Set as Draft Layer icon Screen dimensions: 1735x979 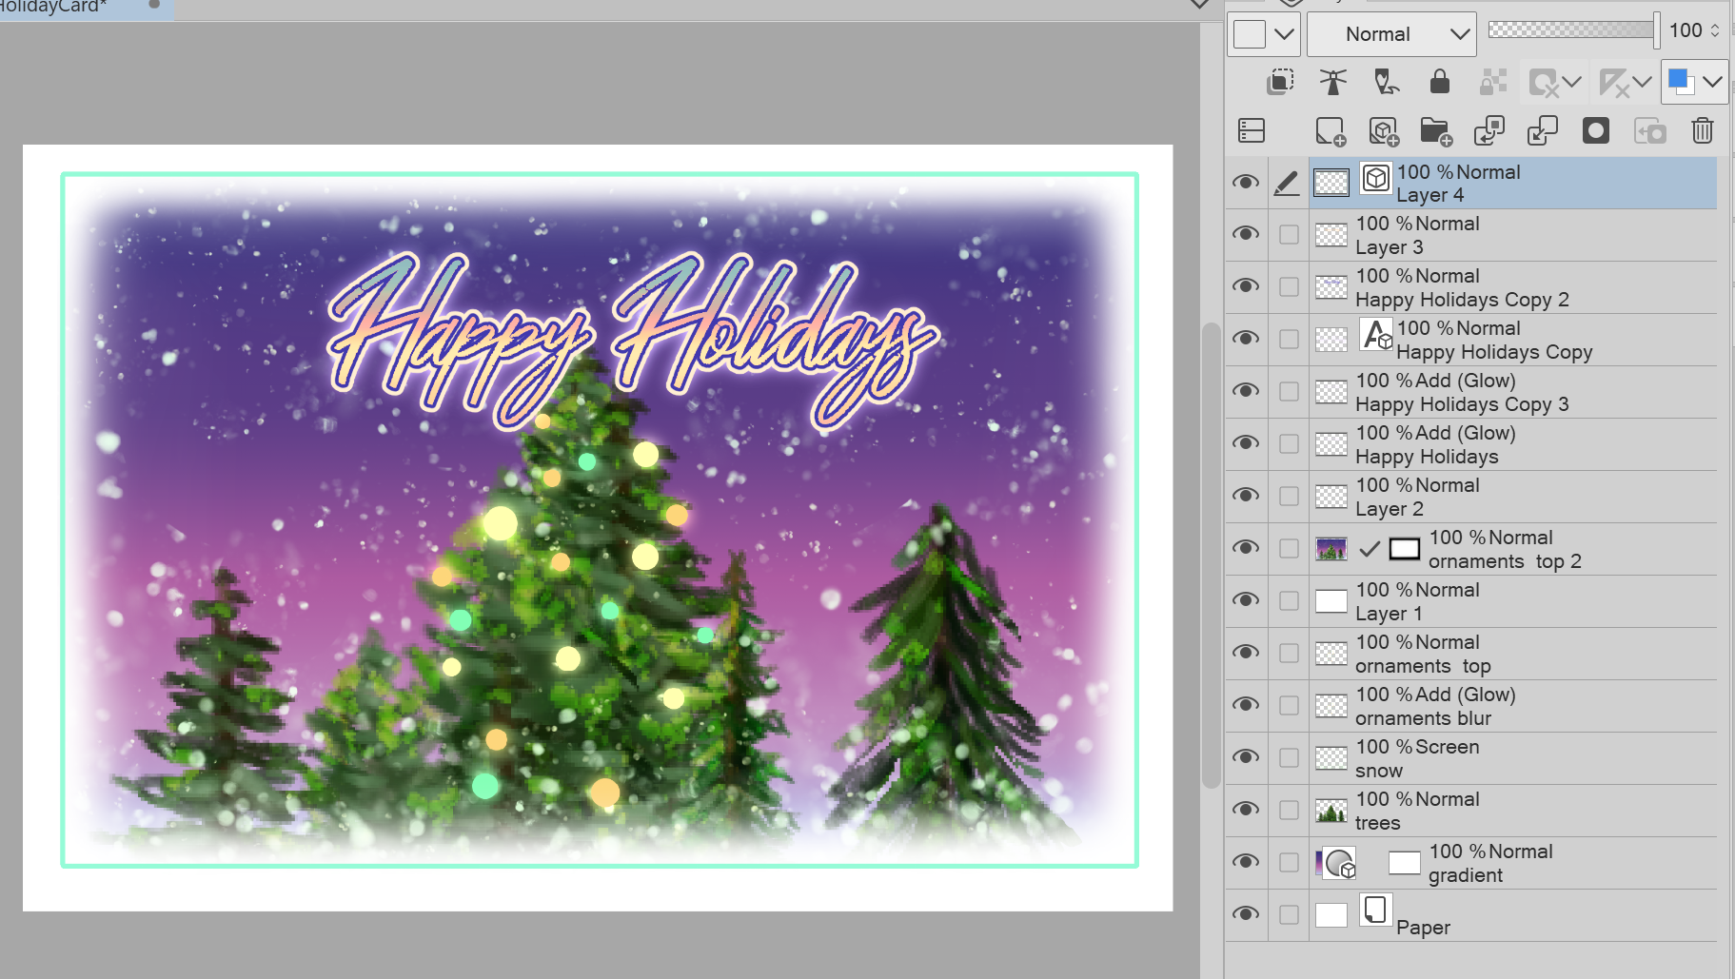click(x=1387, y=82)
